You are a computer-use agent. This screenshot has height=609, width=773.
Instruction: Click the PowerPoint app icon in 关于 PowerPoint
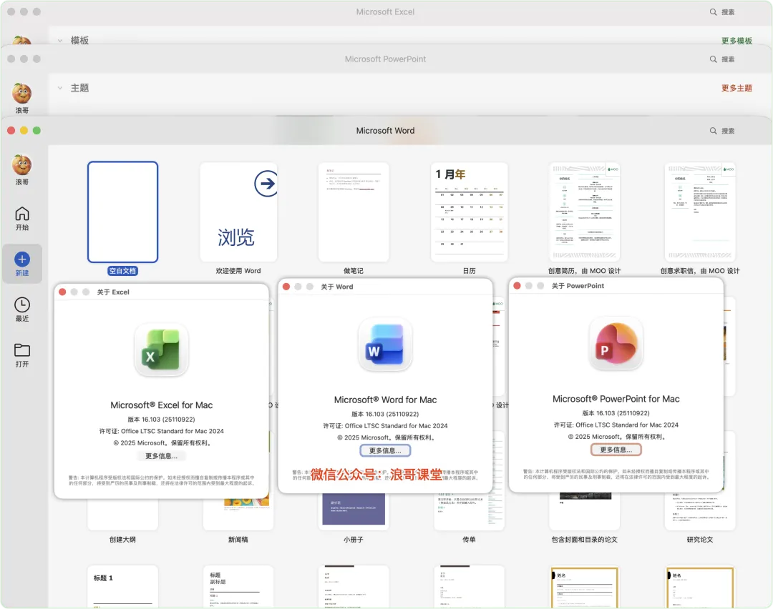pyautogui.click(x=616, y=344)
